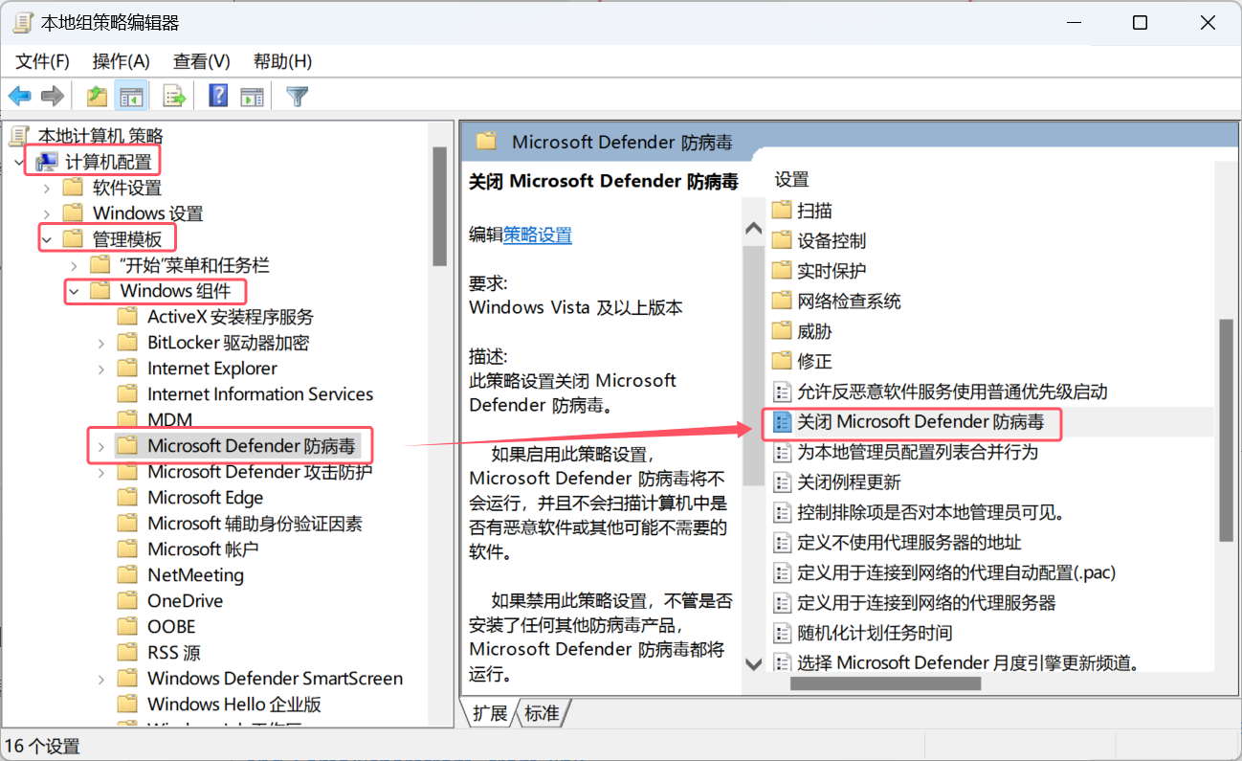Viewport: 1242px width, 761px height.
Task: Collapse the 管理模板 node
Action: (47, 239)
